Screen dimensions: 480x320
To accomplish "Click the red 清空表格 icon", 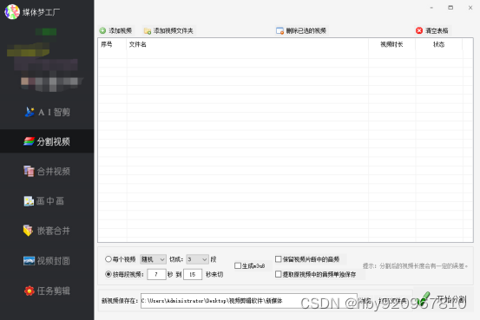I will click(x=419, y=30).
